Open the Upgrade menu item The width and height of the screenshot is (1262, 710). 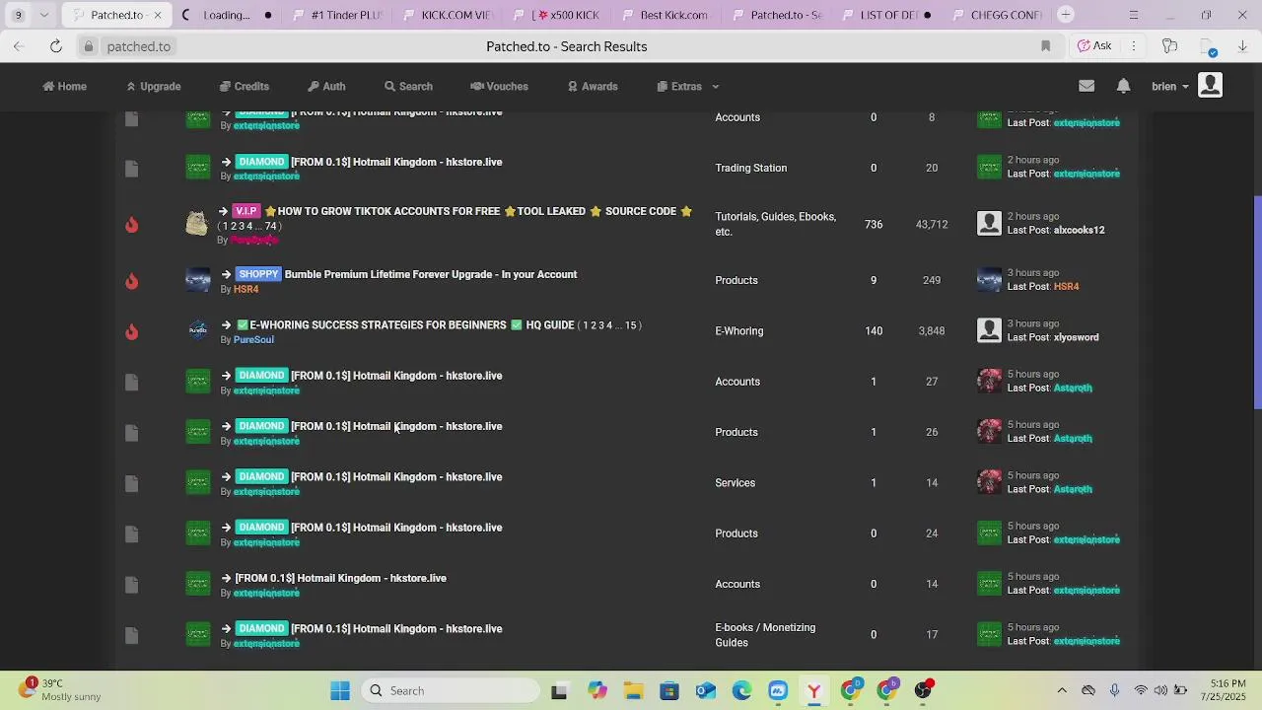(153, 86)
